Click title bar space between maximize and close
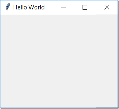This screenshot has width=119, height=109. pos(96,7)
